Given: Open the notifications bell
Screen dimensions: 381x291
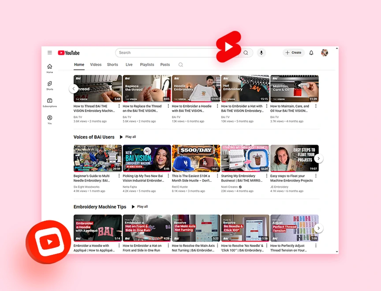Looking at the screenshot, I should click(311, 53).
